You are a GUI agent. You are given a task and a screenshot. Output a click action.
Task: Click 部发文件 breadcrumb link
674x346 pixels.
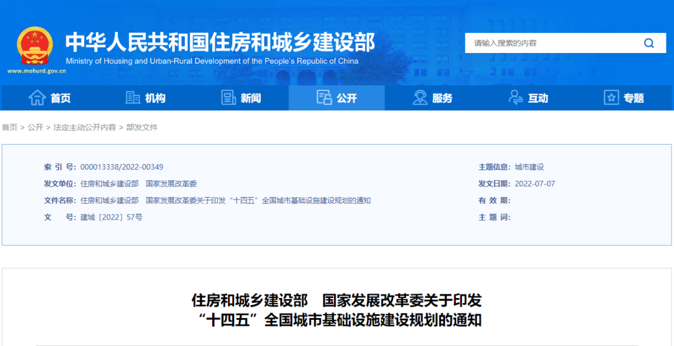coord(142,127)
